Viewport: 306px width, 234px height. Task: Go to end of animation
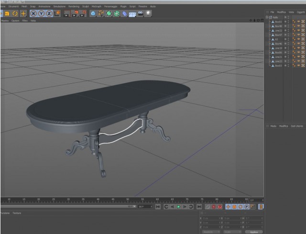pyautogui.click(x=199, y=207)
